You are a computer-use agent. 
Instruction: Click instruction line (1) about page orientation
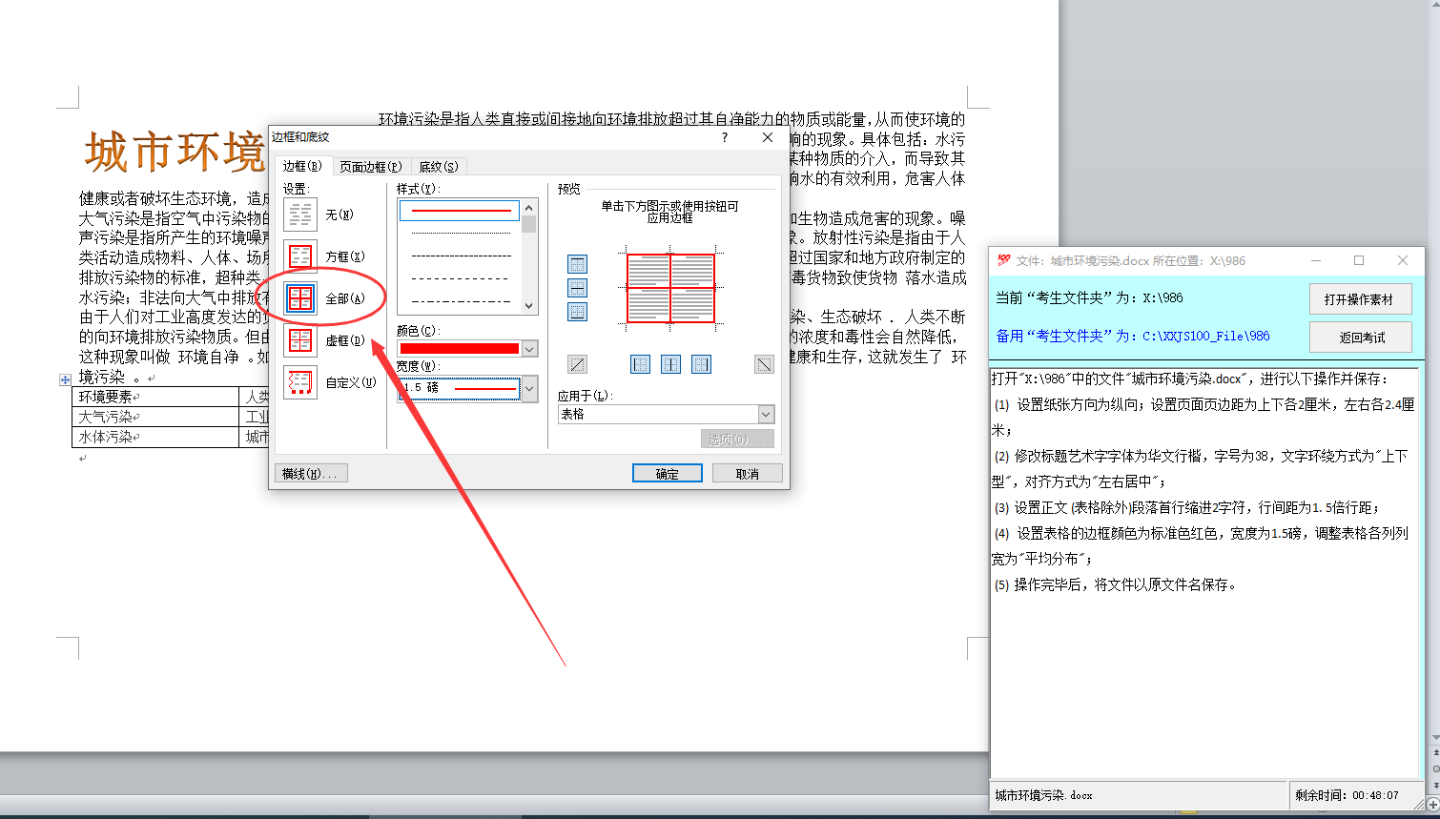point(1203,417)
